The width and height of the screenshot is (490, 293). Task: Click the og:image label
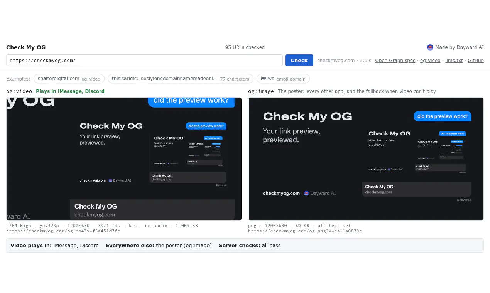pos(261,91)
